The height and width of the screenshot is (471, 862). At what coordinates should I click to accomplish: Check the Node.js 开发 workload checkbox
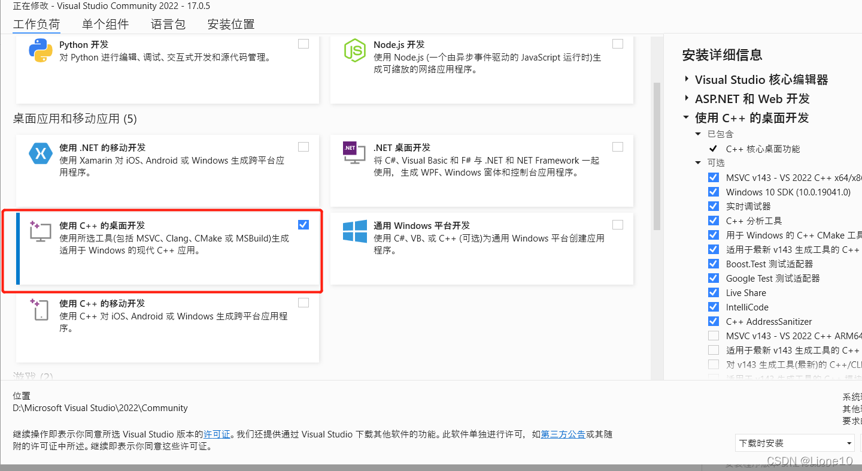pos(618,44)
